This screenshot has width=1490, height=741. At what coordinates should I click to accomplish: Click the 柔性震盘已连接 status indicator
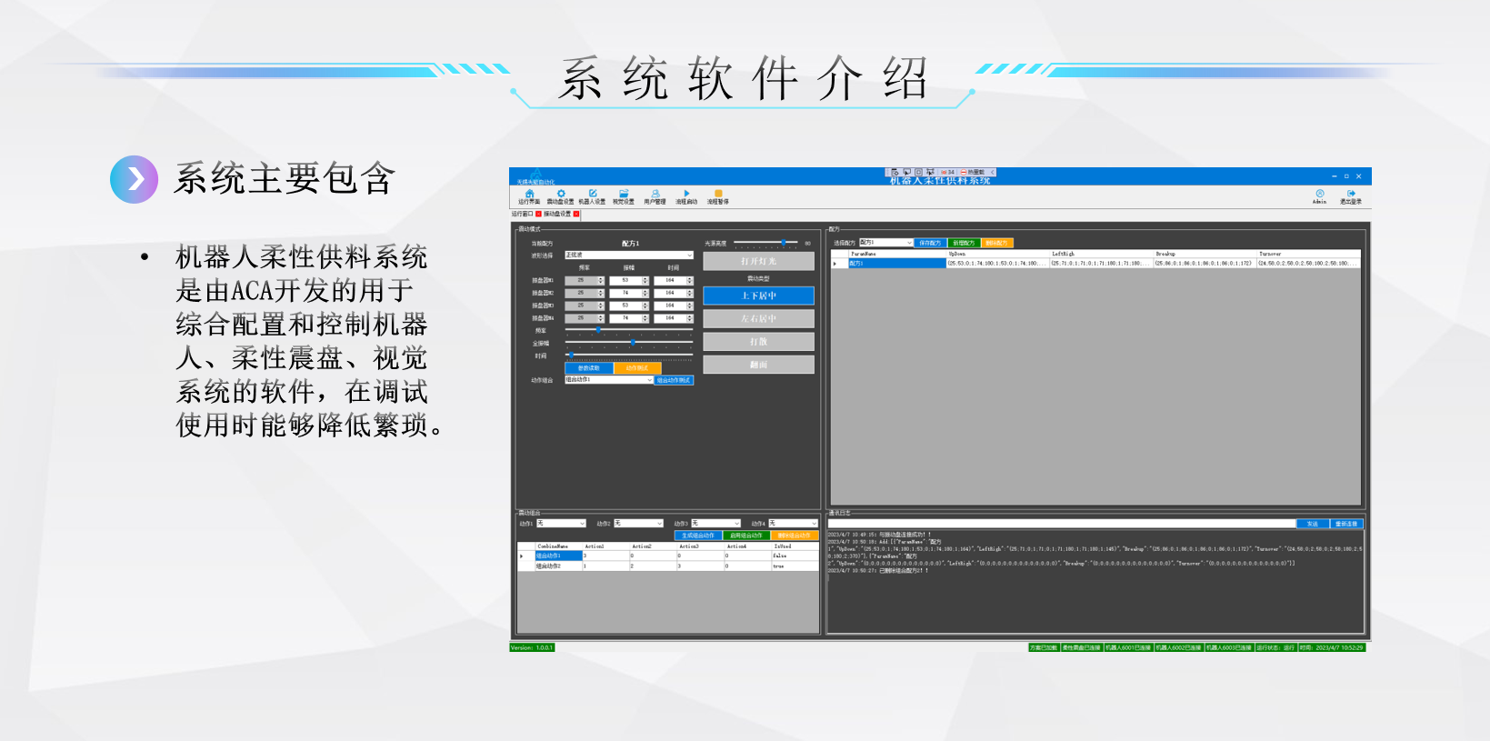coord(1082,647)
